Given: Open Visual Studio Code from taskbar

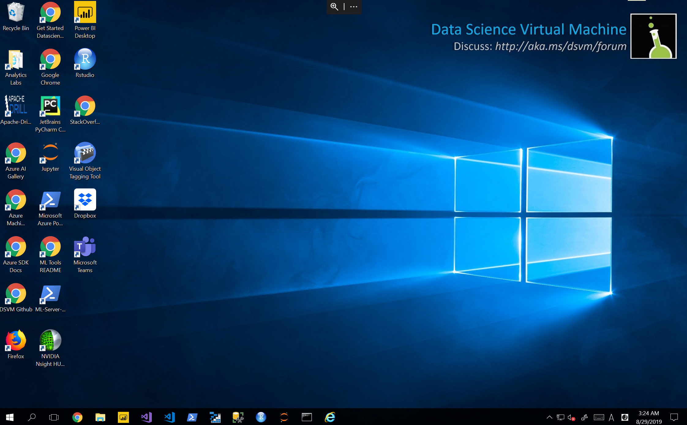Looking at the screenshot, I should [x=169, y=417].
